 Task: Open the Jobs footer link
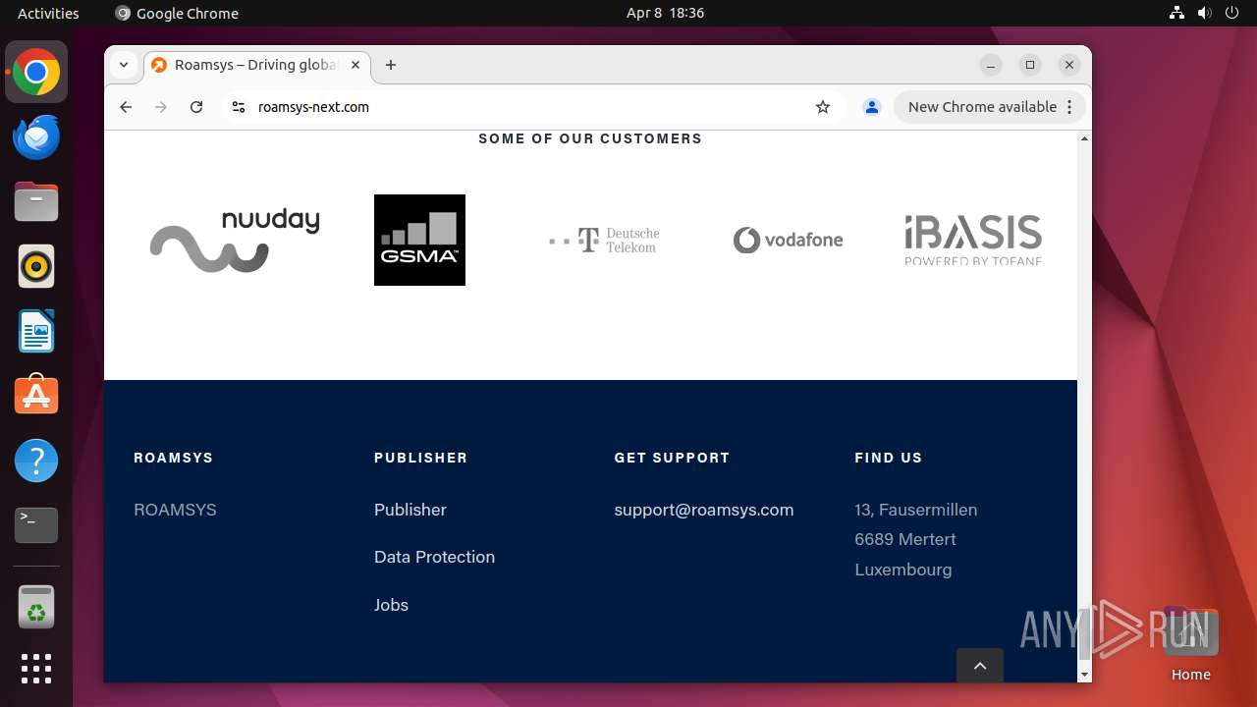pyautogui.click(x=391, y=605)
